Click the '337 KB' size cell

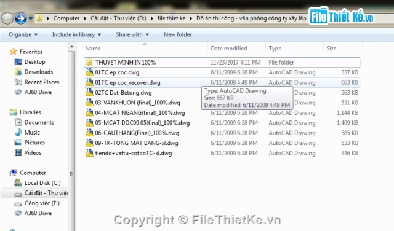[350, 72]
